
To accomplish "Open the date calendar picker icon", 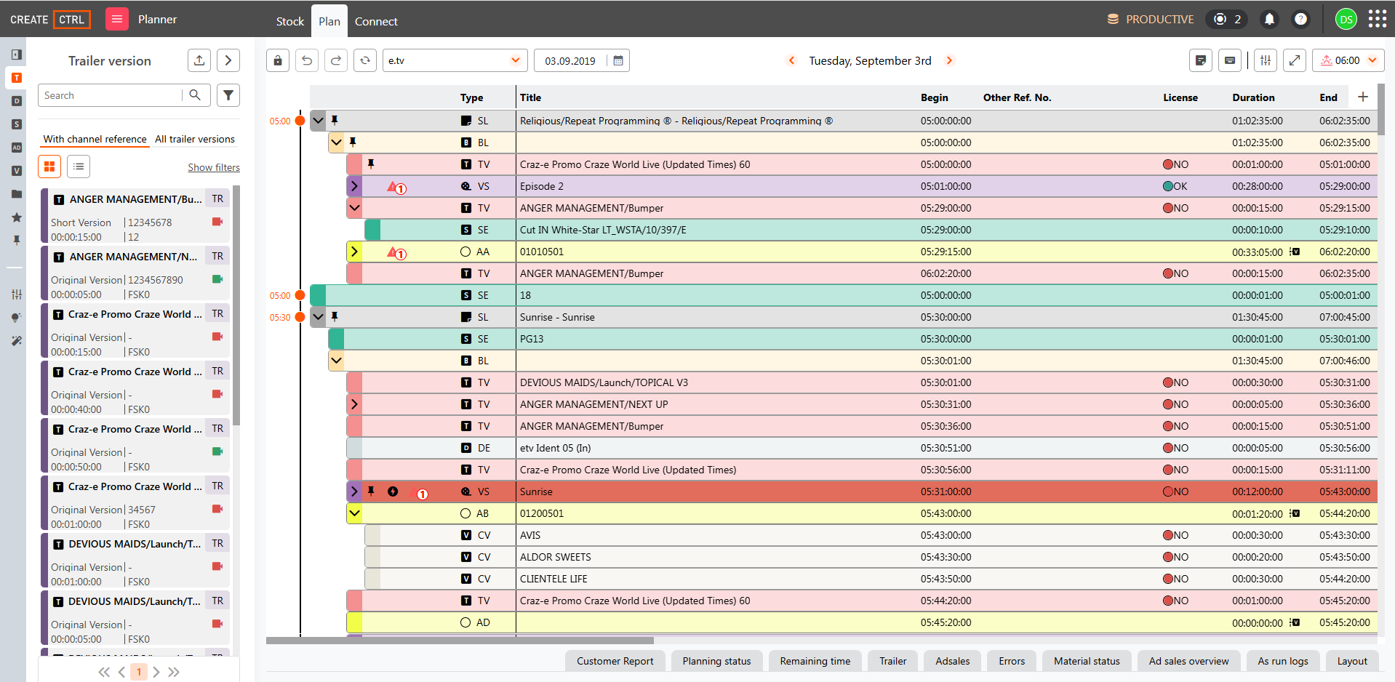I will (618, 60).
